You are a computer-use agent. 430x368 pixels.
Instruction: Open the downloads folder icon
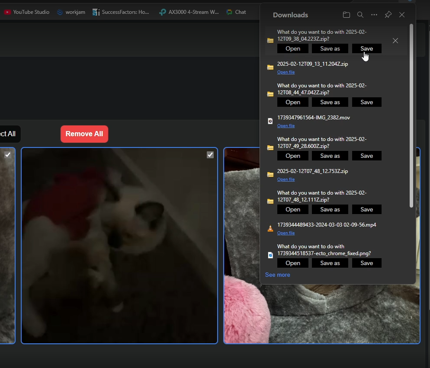[346, 15]
